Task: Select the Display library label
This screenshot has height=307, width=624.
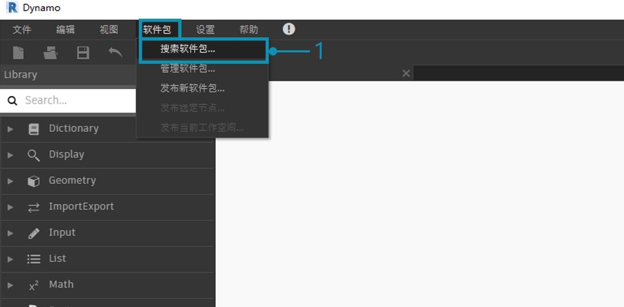Action: point(66,154)
